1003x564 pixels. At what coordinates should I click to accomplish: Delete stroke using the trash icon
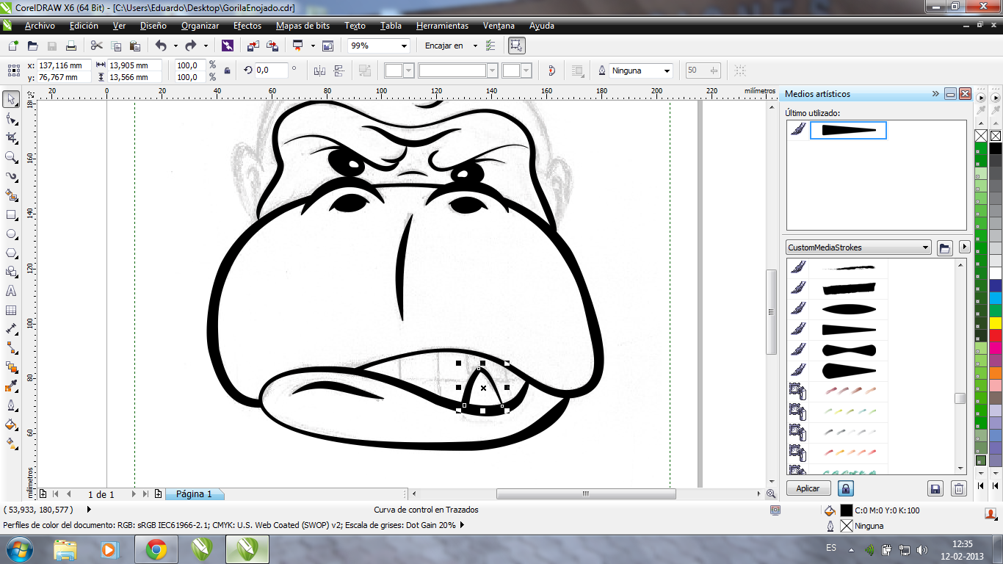coord(958,488)
